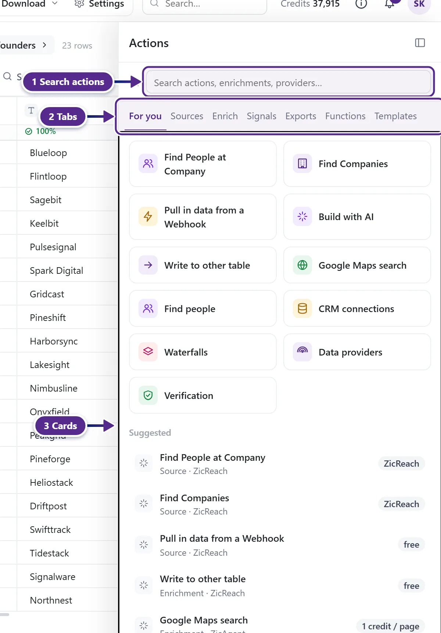
Task: Expand the Download dropdown arrow
Action: coord(55,4)
